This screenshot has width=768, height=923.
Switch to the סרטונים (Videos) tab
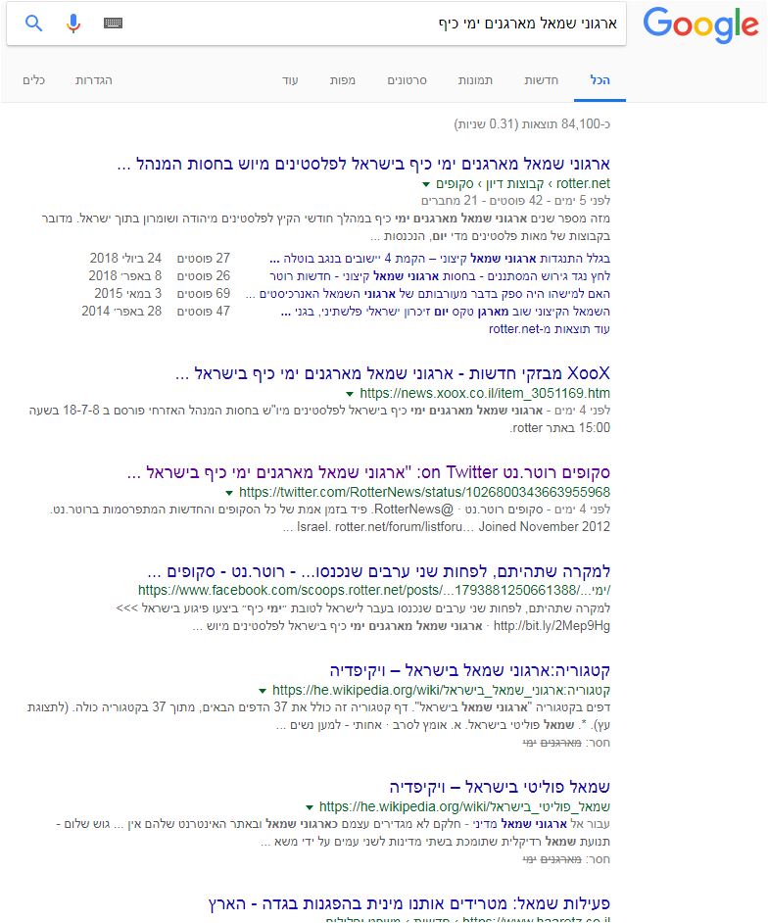407,80
